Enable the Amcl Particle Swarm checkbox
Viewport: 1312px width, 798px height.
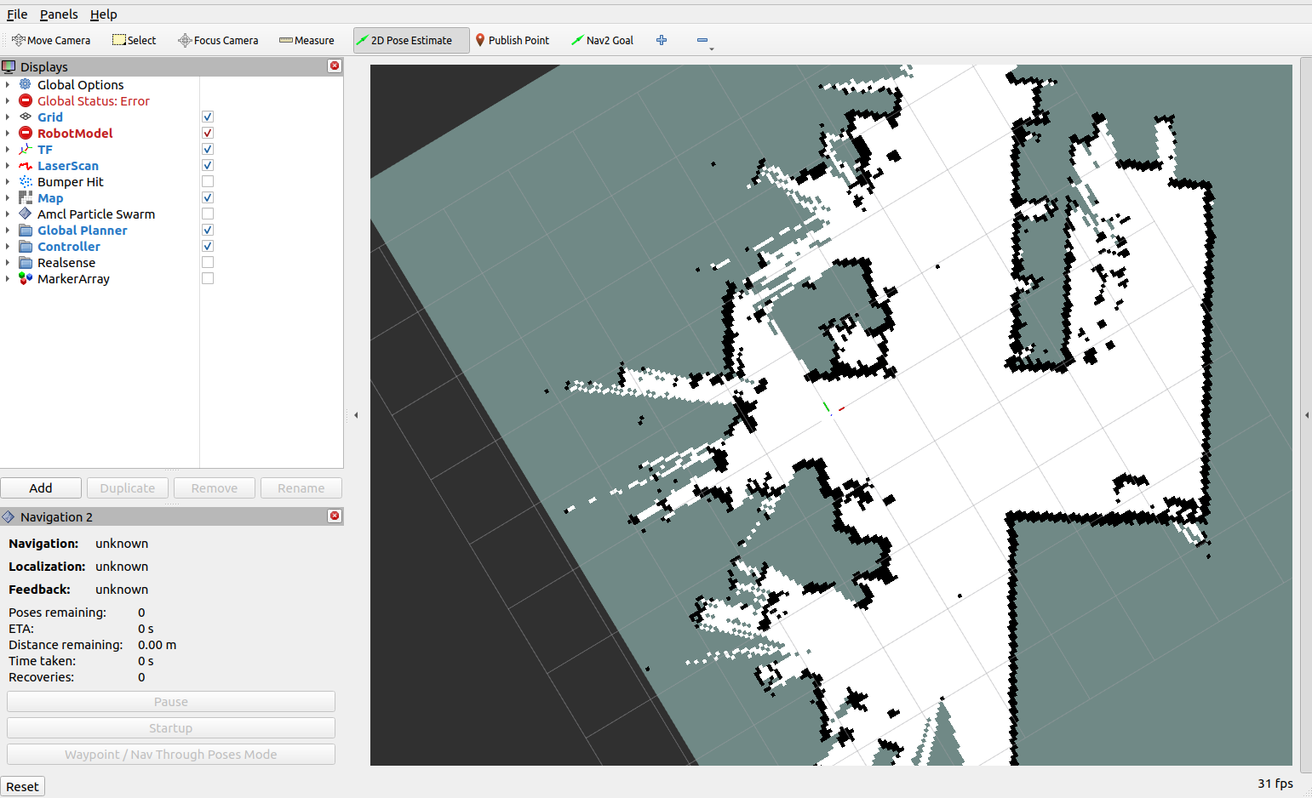[208, 214]
